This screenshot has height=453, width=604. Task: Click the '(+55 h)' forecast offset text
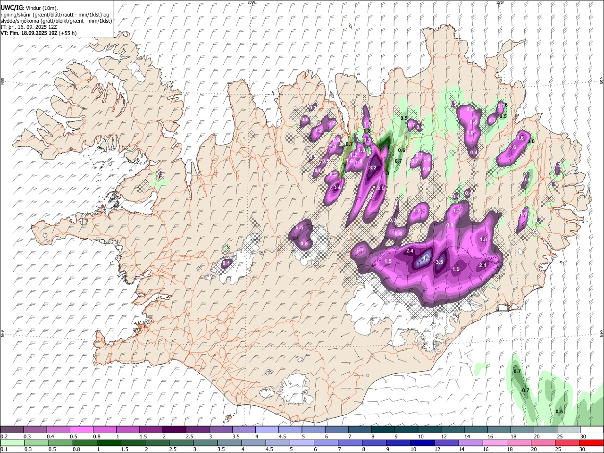pyautogui.click(x=68, y=33)
